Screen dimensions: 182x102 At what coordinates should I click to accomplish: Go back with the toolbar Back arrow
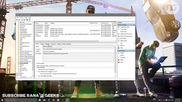[17, 20]
